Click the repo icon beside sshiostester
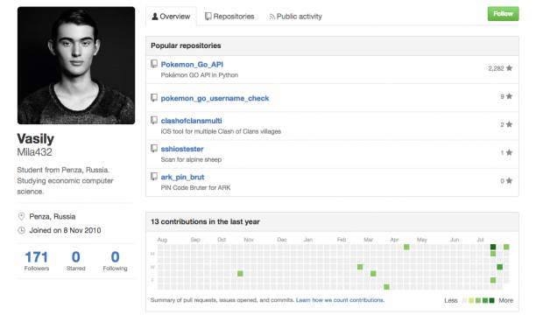 154,149
